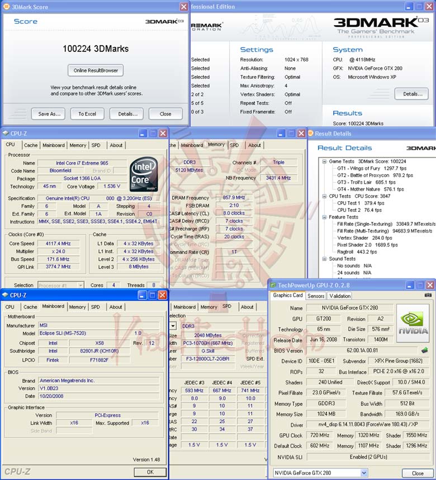Image resolution: width=436 pixels, height=480 pixels.
Task: Select the Ragtroll result row
Action: pos(357,252)
